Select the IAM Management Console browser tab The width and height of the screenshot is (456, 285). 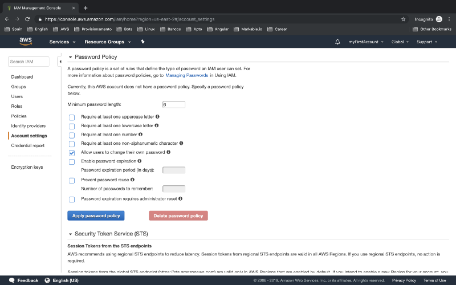39,8
